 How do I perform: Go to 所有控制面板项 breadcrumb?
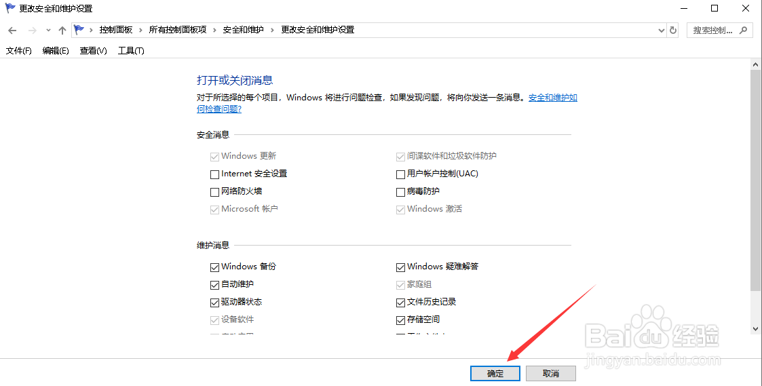(177, 30)
